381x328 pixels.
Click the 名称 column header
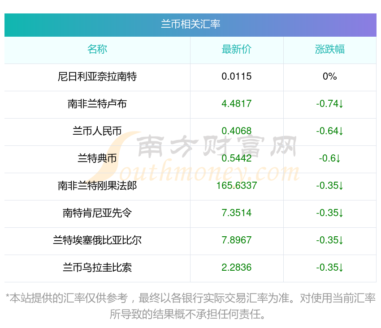[97, 49]
